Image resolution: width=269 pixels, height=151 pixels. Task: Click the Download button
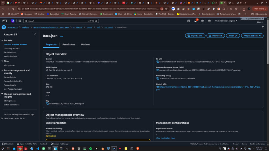pos(216,36)
